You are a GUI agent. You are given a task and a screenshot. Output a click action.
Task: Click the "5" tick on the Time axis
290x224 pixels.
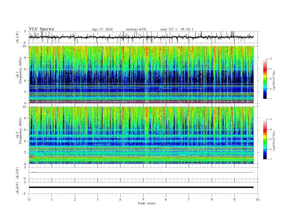(x=143, y=199)
